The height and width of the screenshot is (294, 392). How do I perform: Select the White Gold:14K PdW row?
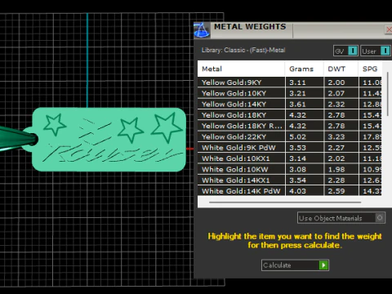click(x=290, y=191)
